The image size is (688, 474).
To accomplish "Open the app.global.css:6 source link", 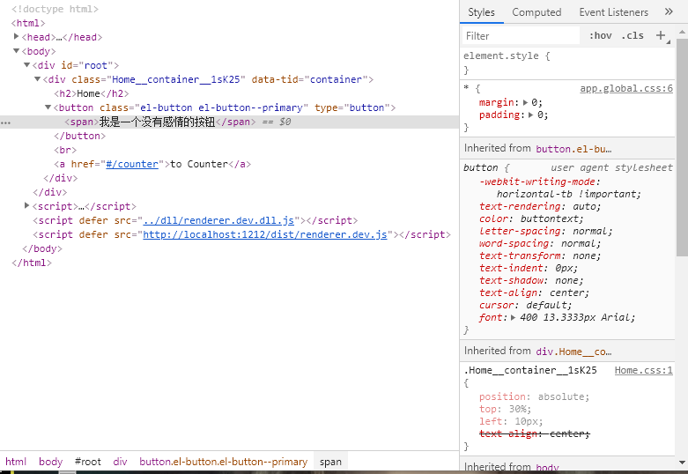I will pyautogui.click(x=626, y=88).
